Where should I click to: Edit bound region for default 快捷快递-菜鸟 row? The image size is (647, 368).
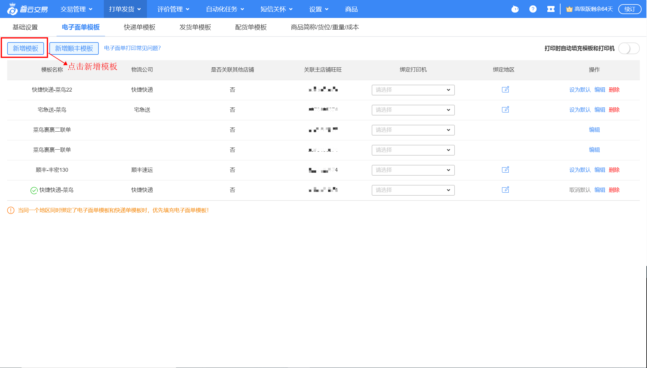point(505,190)
